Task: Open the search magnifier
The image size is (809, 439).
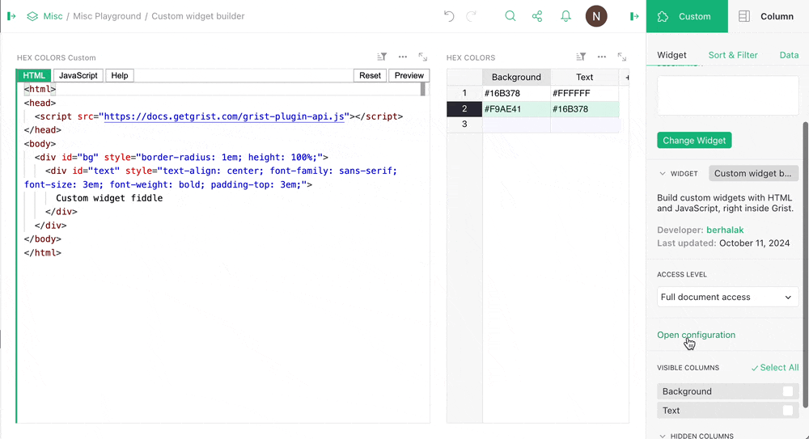Action: (510, 16)
